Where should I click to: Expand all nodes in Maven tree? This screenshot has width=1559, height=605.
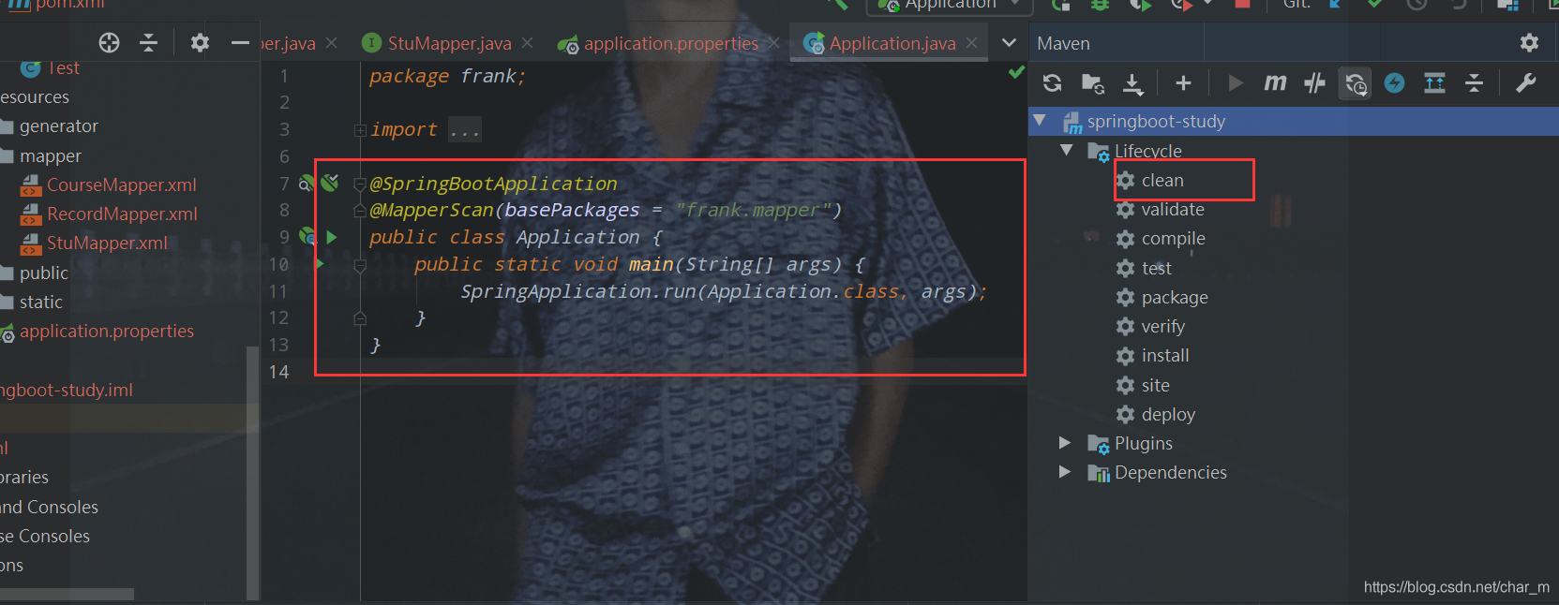(x=1434, y=83)
